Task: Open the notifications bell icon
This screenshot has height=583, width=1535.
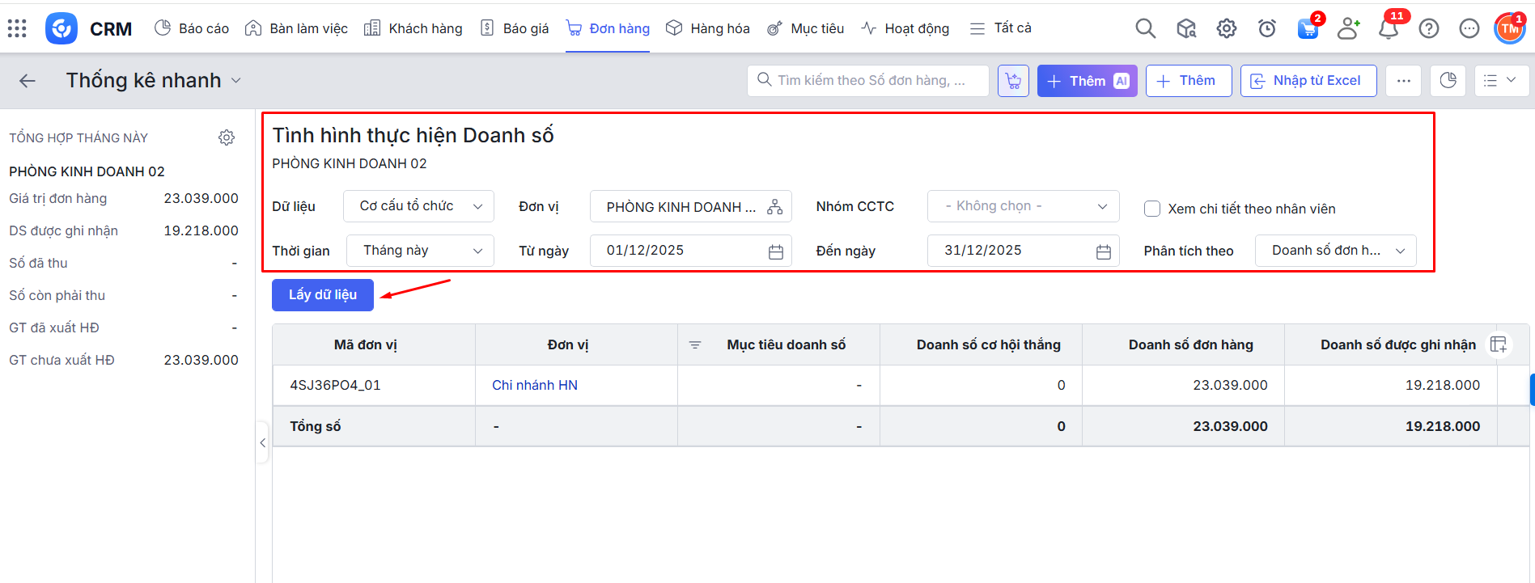Action: 1389,29
